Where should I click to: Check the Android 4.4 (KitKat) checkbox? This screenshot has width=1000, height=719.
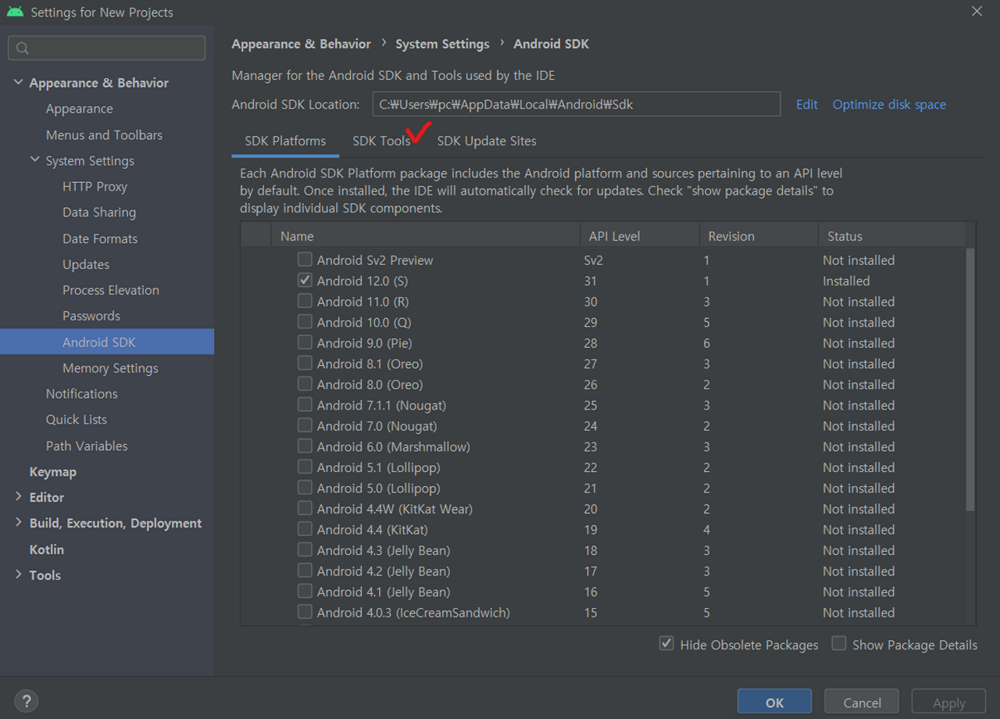tap(305, 529)
